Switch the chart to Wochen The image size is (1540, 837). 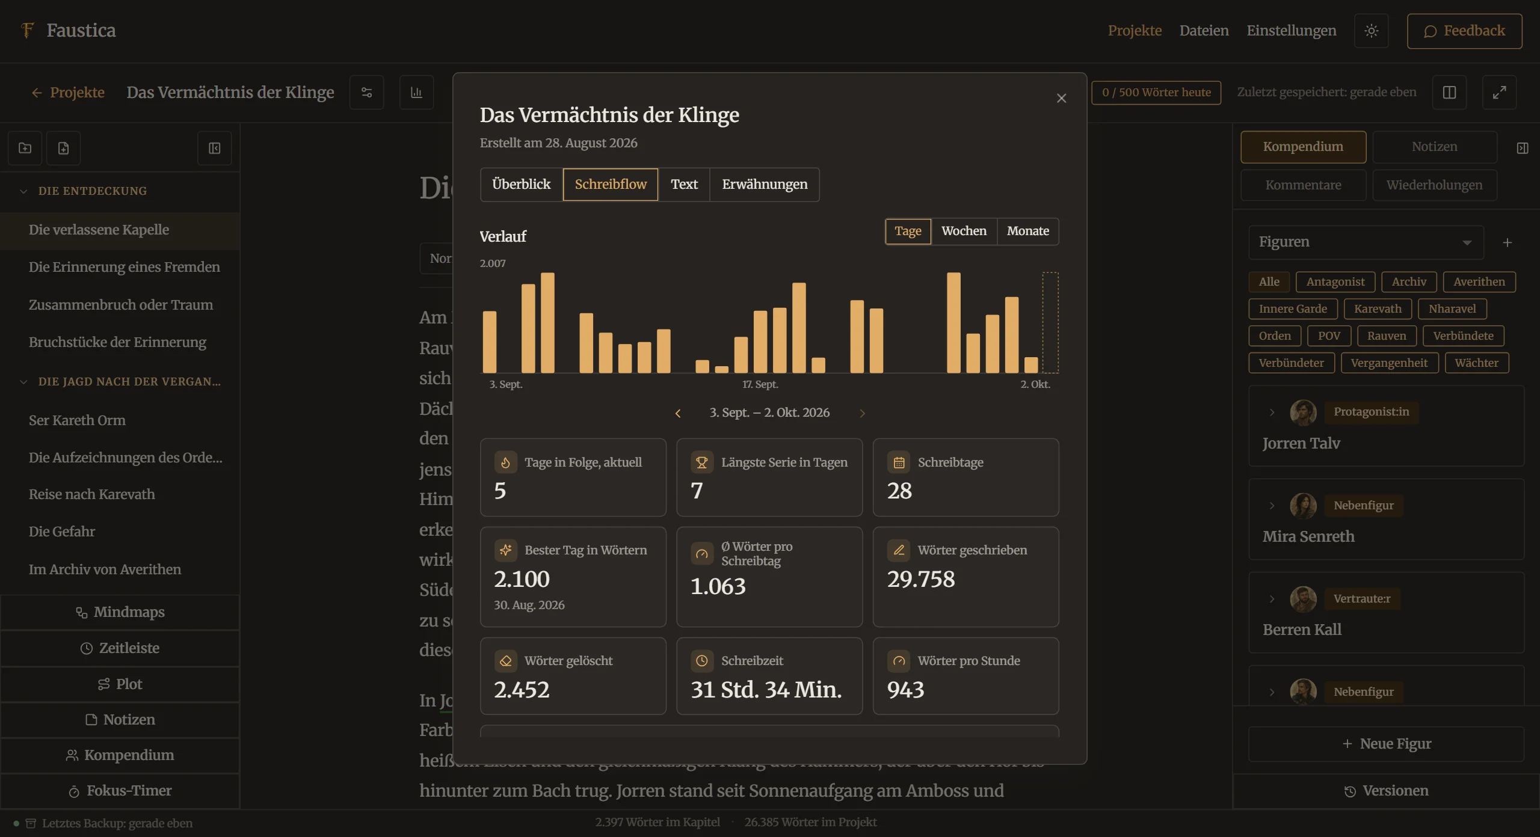(x=964, y=231)
